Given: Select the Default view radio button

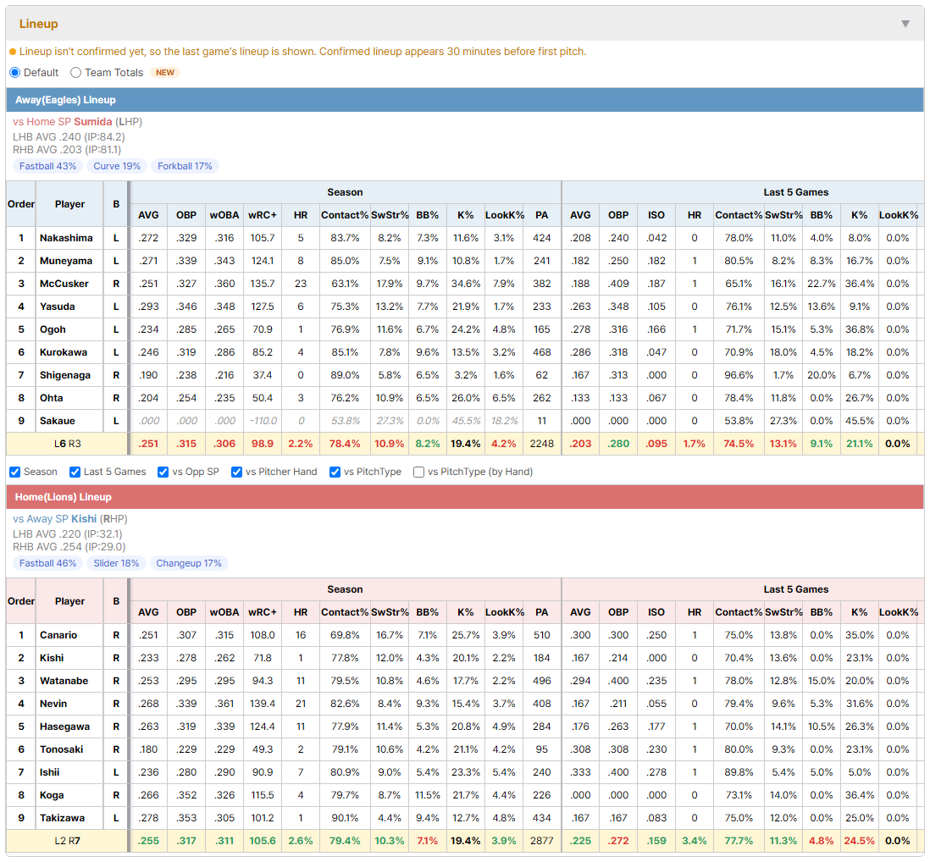Looking at the screenshot, I should pyautogui.click(x=15, y=72).
